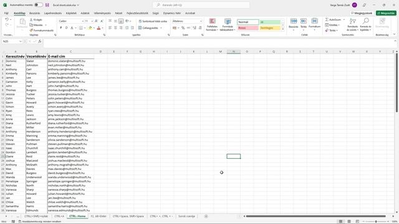This screenshot has height=224, width=399.
Task: Open the Adatok ribbon tab
Action: point(85,13)
